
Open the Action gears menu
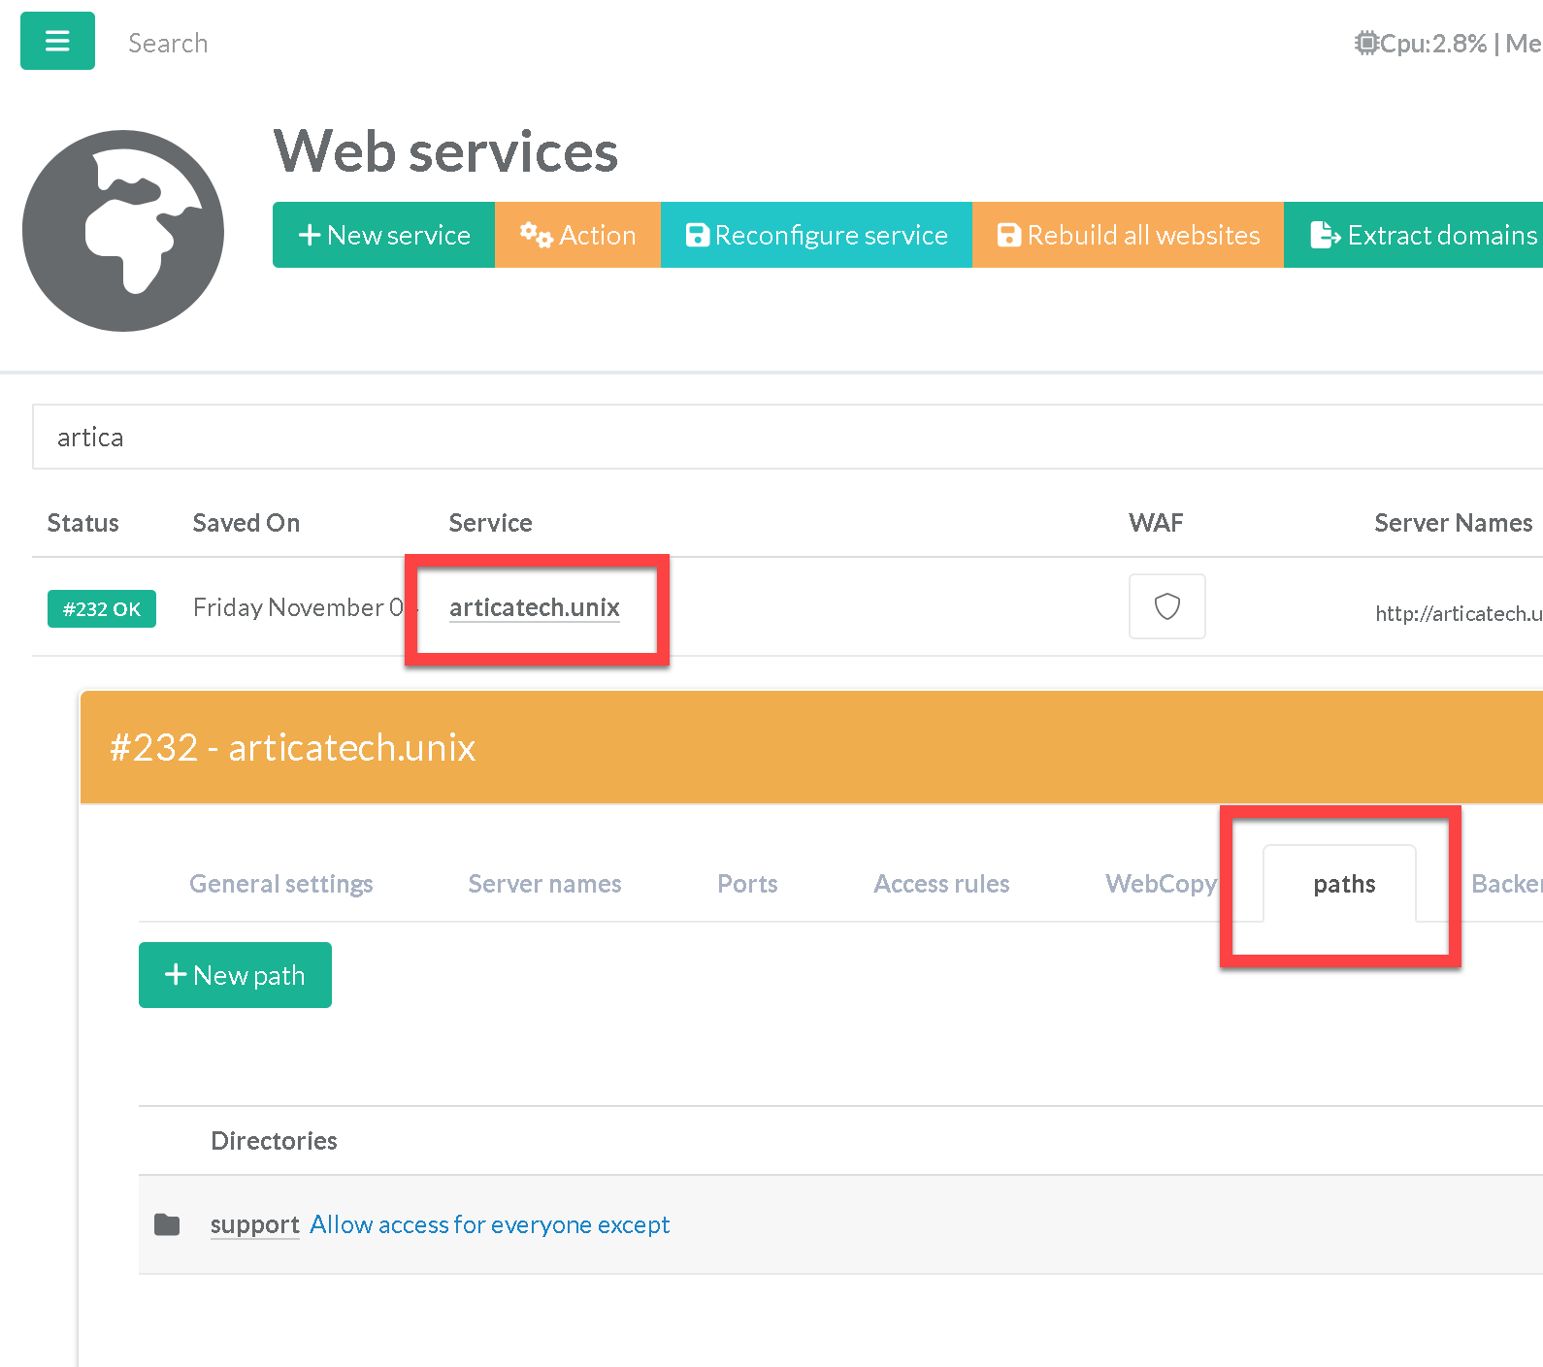coord(577,235)
